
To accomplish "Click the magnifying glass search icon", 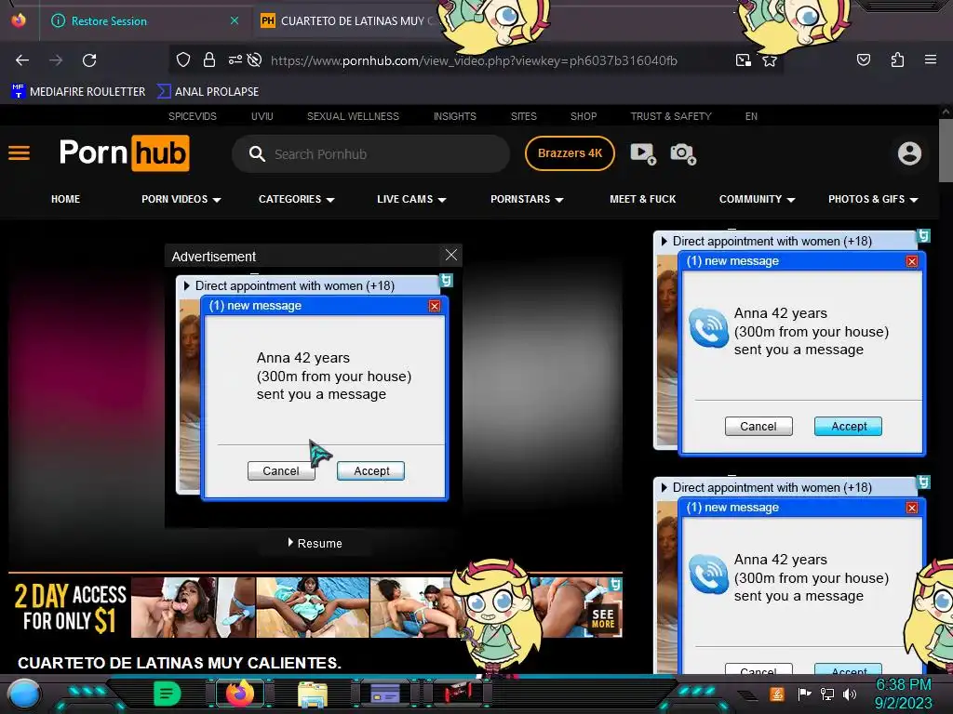I will [x=257, y=153].
